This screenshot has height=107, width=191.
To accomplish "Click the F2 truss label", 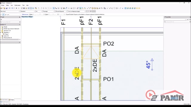I will click(x=91, y=22).
